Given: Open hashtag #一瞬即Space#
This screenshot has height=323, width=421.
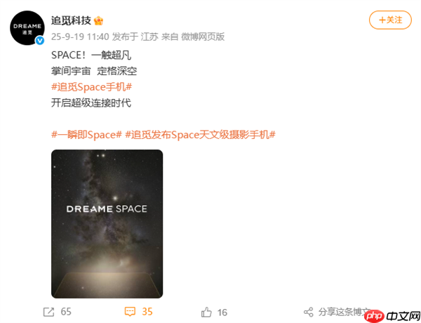Looking at the screenshot, I should pos(86,134).
